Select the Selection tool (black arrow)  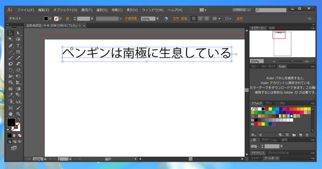[x=10, y=33]
